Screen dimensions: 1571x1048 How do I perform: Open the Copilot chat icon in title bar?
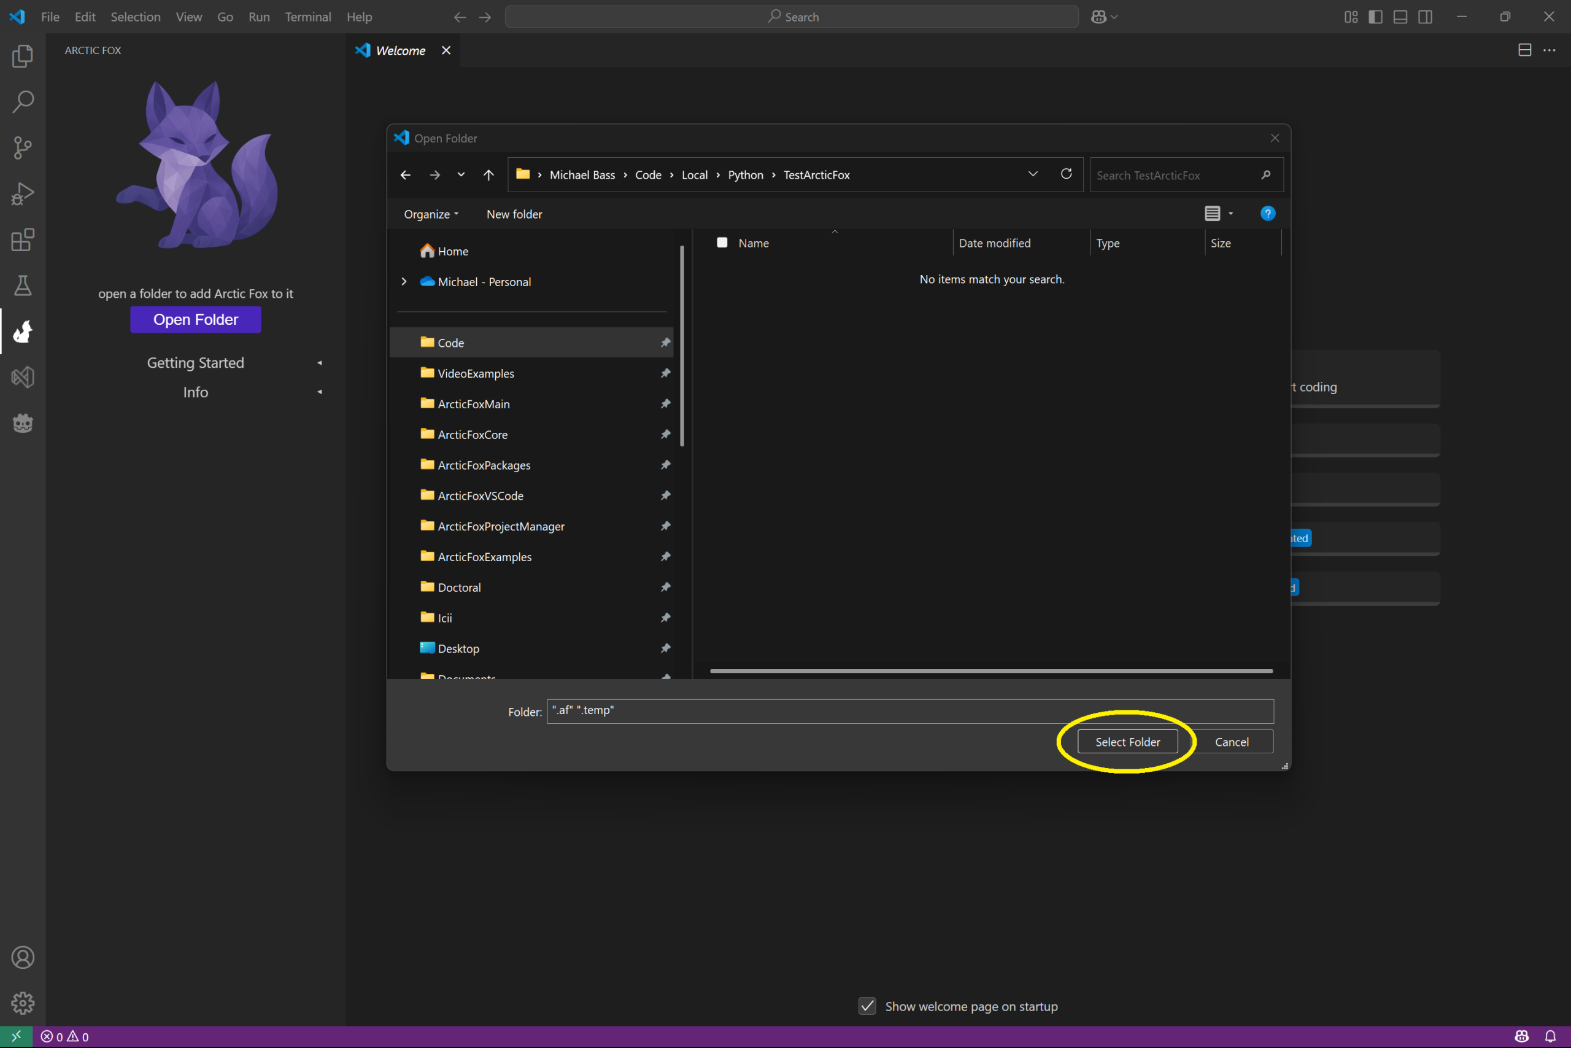[1098, 17]
